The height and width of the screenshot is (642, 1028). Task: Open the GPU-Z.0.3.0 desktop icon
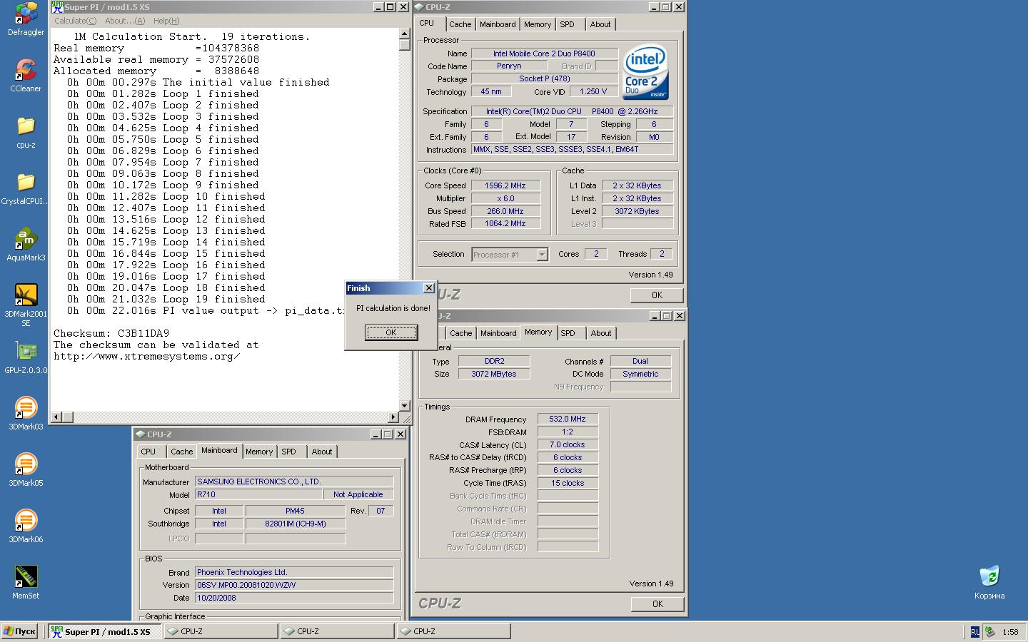pyautogui.click(x=26, y=358)
